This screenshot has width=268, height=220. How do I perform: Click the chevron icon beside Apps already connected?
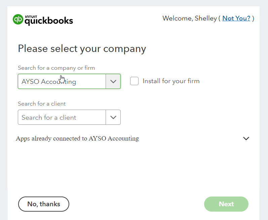pos(246,139)
